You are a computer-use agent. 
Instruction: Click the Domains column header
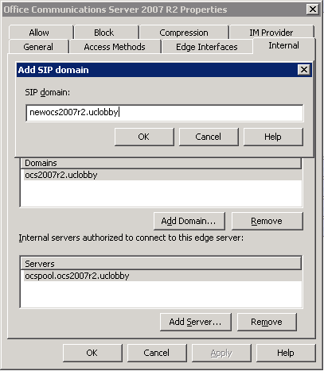click(161, 163)
